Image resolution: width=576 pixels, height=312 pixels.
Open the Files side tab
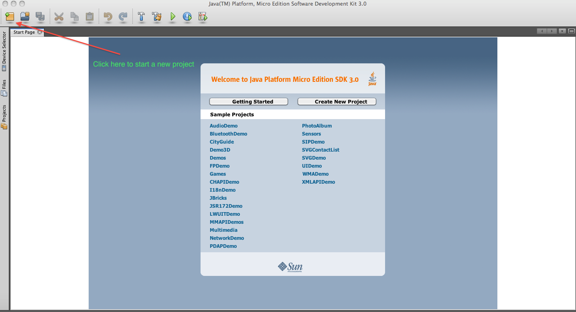[x=4, y=88]
